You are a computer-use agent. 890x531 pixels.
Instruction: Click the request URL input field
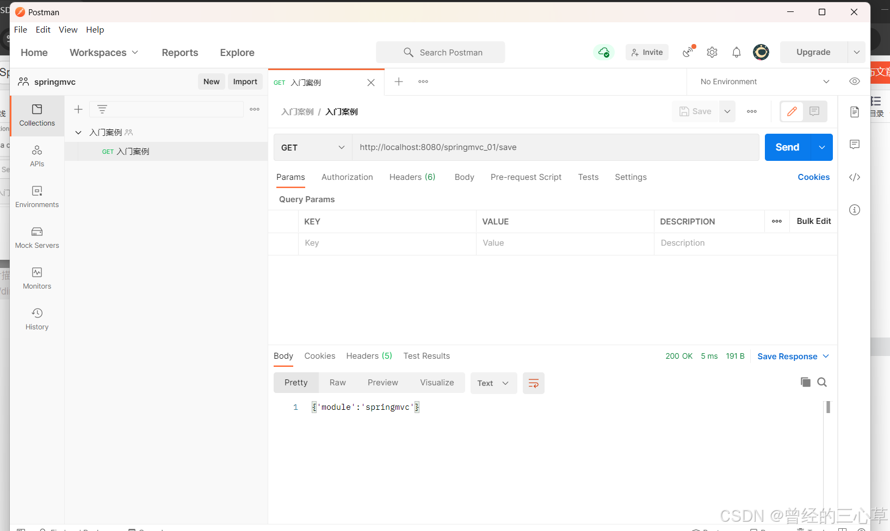[555, 147]
